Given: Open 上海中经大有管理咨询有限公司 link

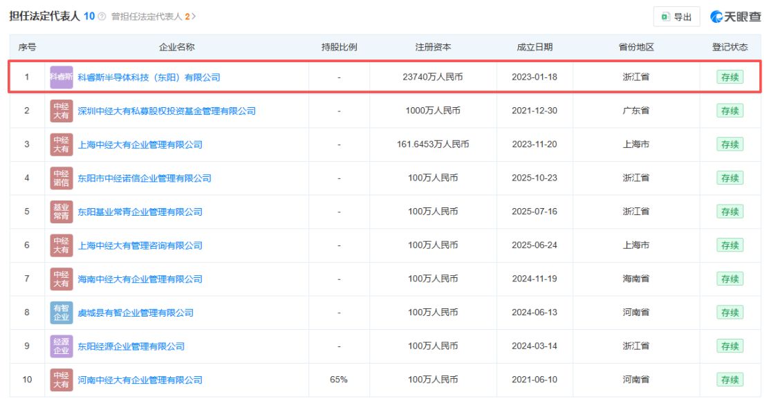Looking at the screenshot, I should (140, 245).
